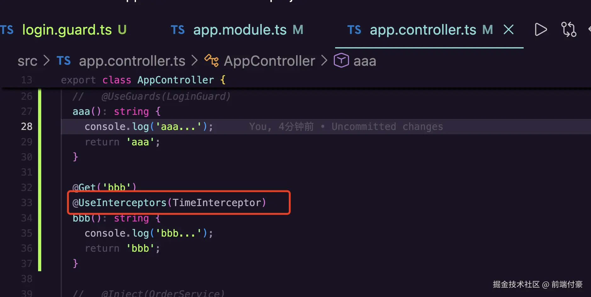The image size is (591, 297).
Task: Click the TS icon on app.controller.ts tab
Action: (x=354, y=30)
